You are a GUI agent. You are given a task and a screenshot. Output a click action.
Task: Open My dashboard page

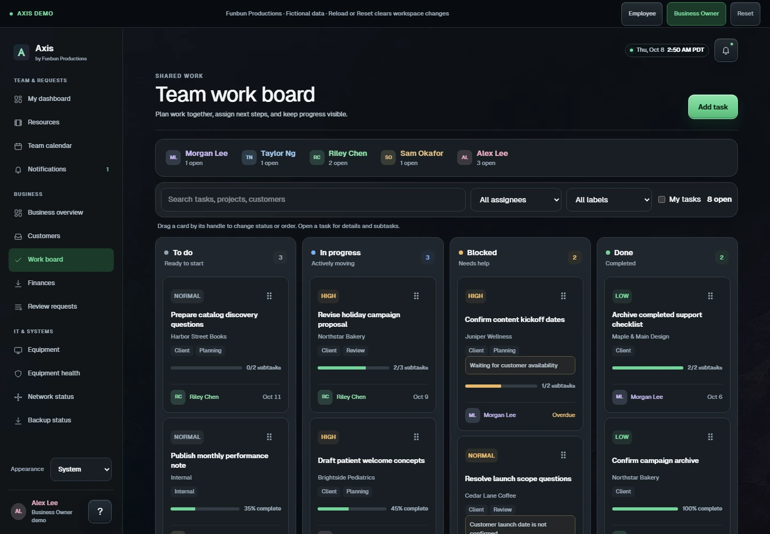(x=61, y=99)
